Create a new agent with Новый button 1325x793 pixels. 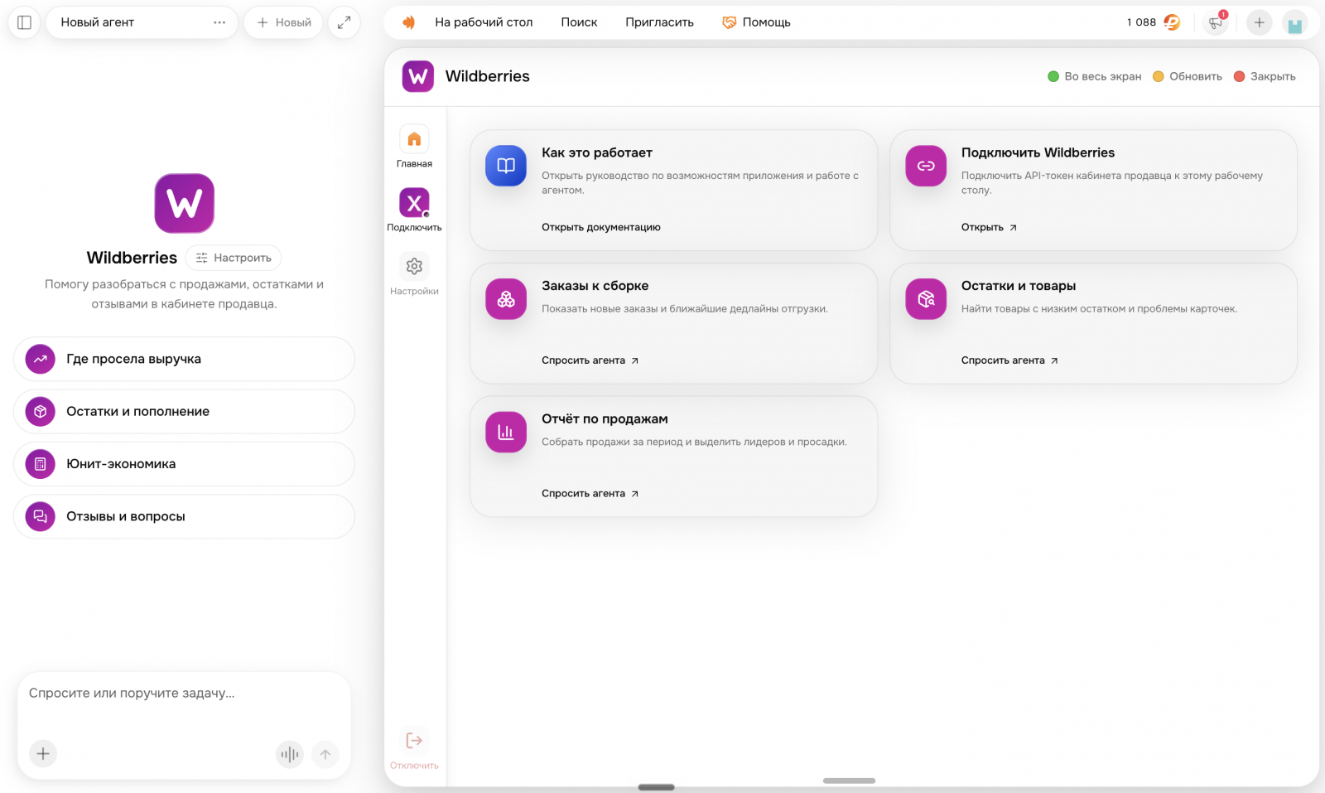(x=284, y=22)
